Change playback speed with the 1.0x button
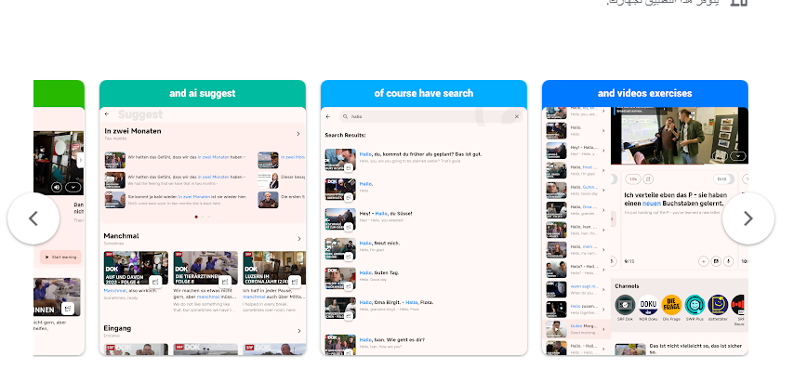Viewport: 807px width, 383px height. tap(633, 179)
